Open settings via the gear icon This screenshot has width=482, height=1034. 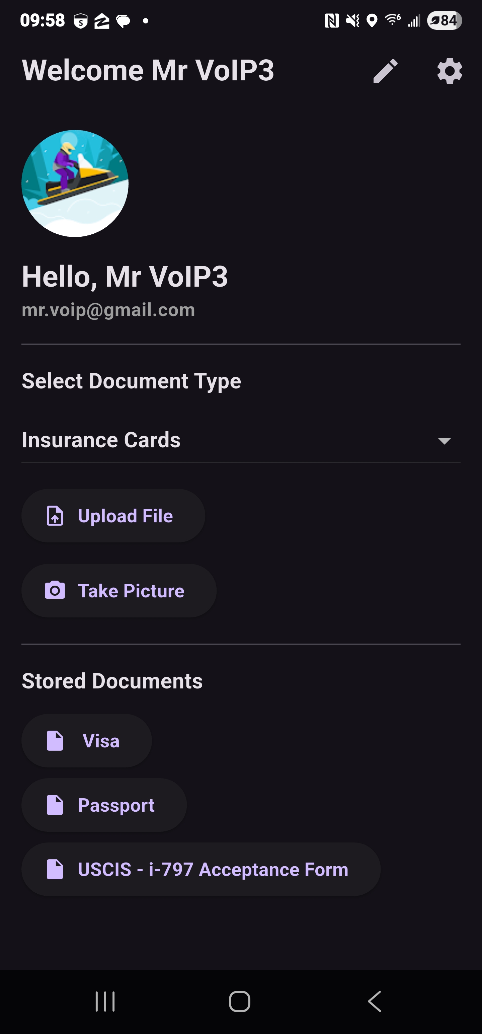450,71
